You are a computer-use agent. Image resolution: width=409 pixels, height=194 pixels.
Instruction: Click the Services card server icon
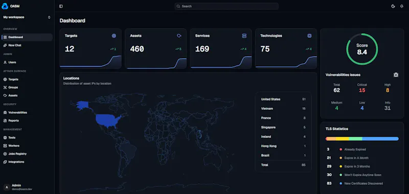click(x=244, y=36)
